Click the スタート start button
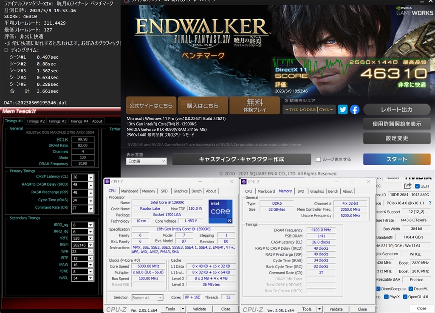Image resolution: width=435 pixels, height=313 pixels. click(397, 159)
